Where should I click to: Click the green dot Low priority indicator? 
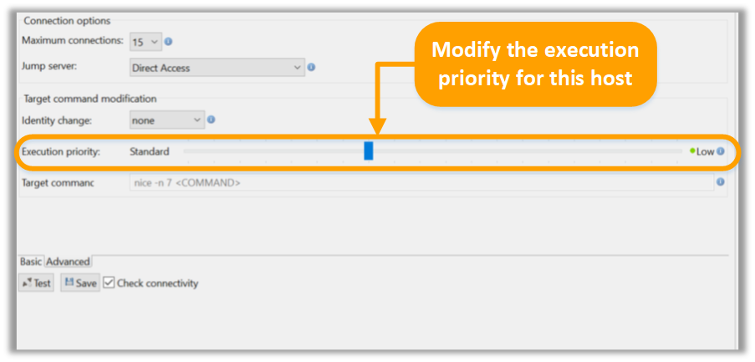click(x=692, y=151)
